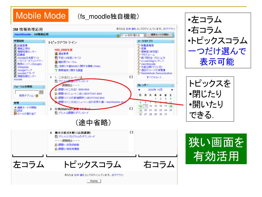The height and width of the screenshot is (197, 262).
Task: Select day 12 in the calendar
Action: (140, 106)
